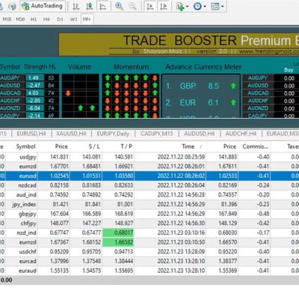This screenshot has width=299, height=299.
Task: Sort by the Commis... column header
Action: (255, 147)
